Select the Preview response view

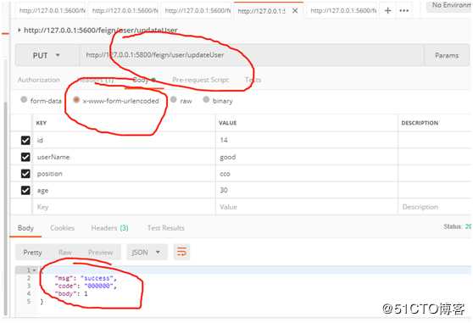[101, 253]
